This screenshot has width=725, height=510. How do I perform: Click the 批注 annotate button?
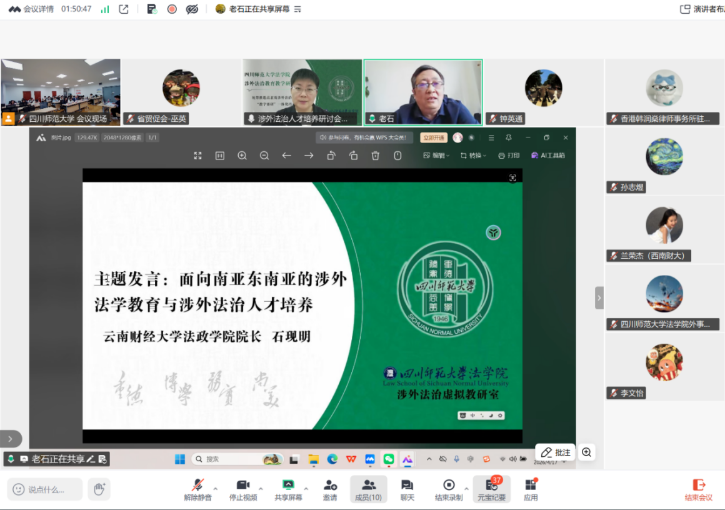pos(556,452)
